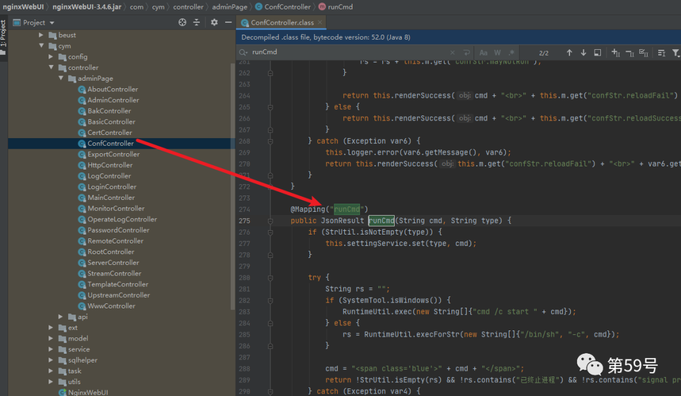Select the ConfController.class editor tab

coord(282,23)
